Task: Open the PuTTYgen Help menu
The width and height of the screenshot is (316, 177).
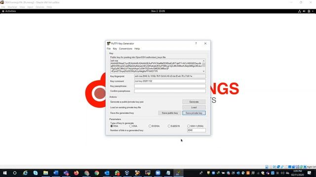Action: coord(137,49)
